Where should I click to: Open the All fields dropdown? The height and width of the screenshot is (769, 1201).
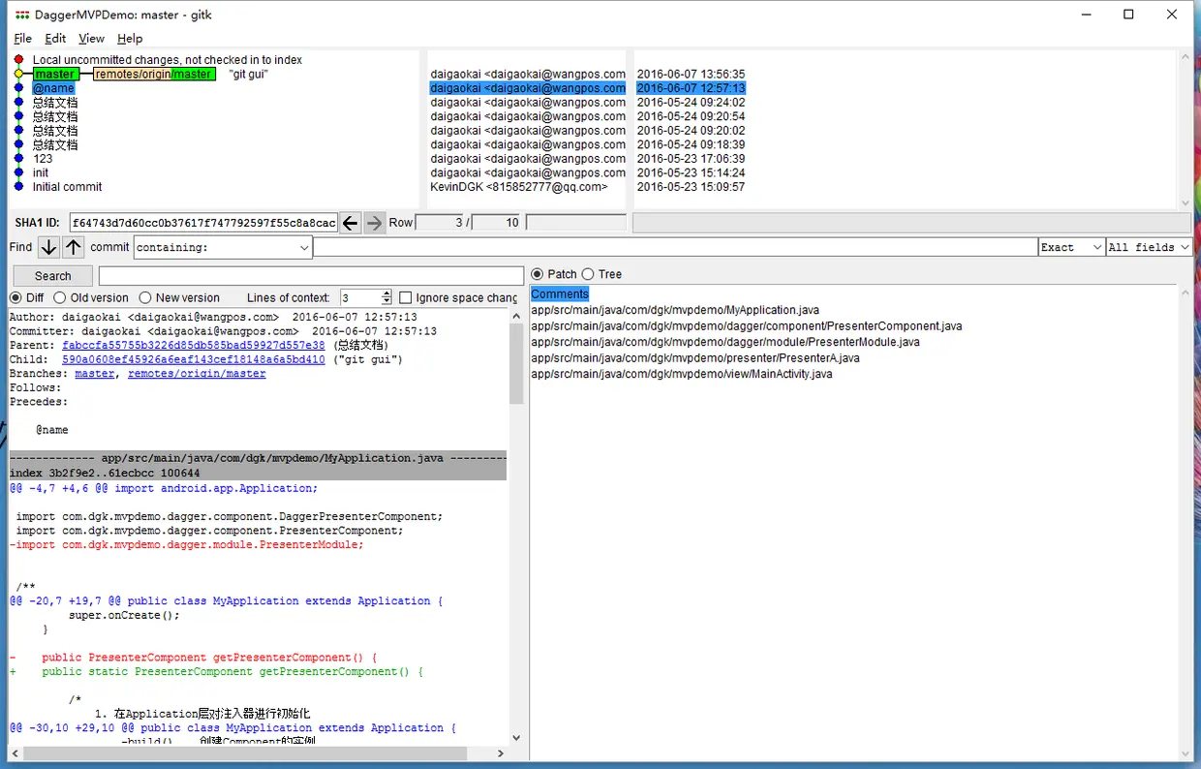pos(1148,247)
